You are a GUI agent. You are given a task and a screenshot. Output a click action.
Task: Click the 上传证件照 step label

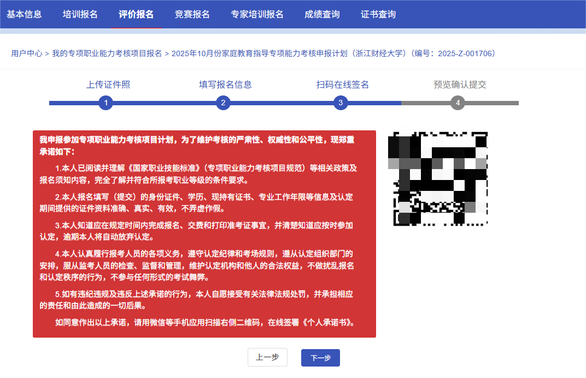click(108, 85)
